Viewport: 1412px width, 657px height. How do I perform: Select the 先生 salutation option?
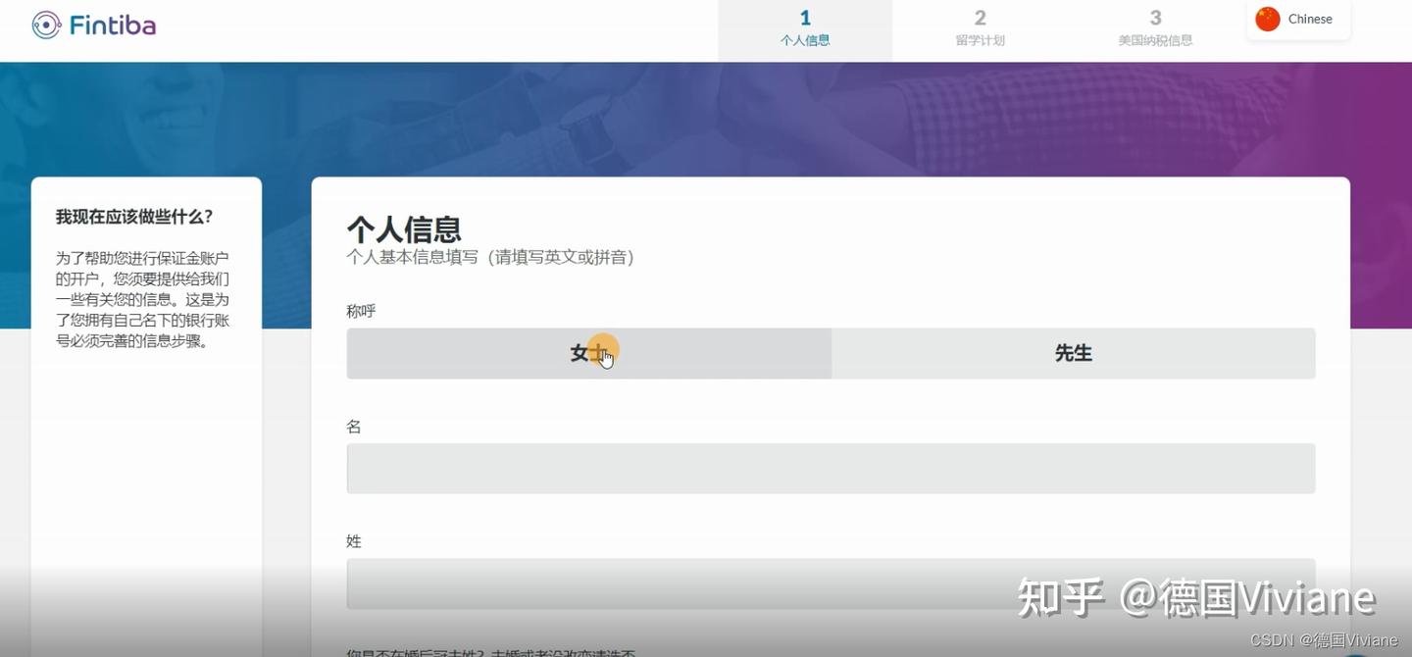click(x=1073, y=353)
